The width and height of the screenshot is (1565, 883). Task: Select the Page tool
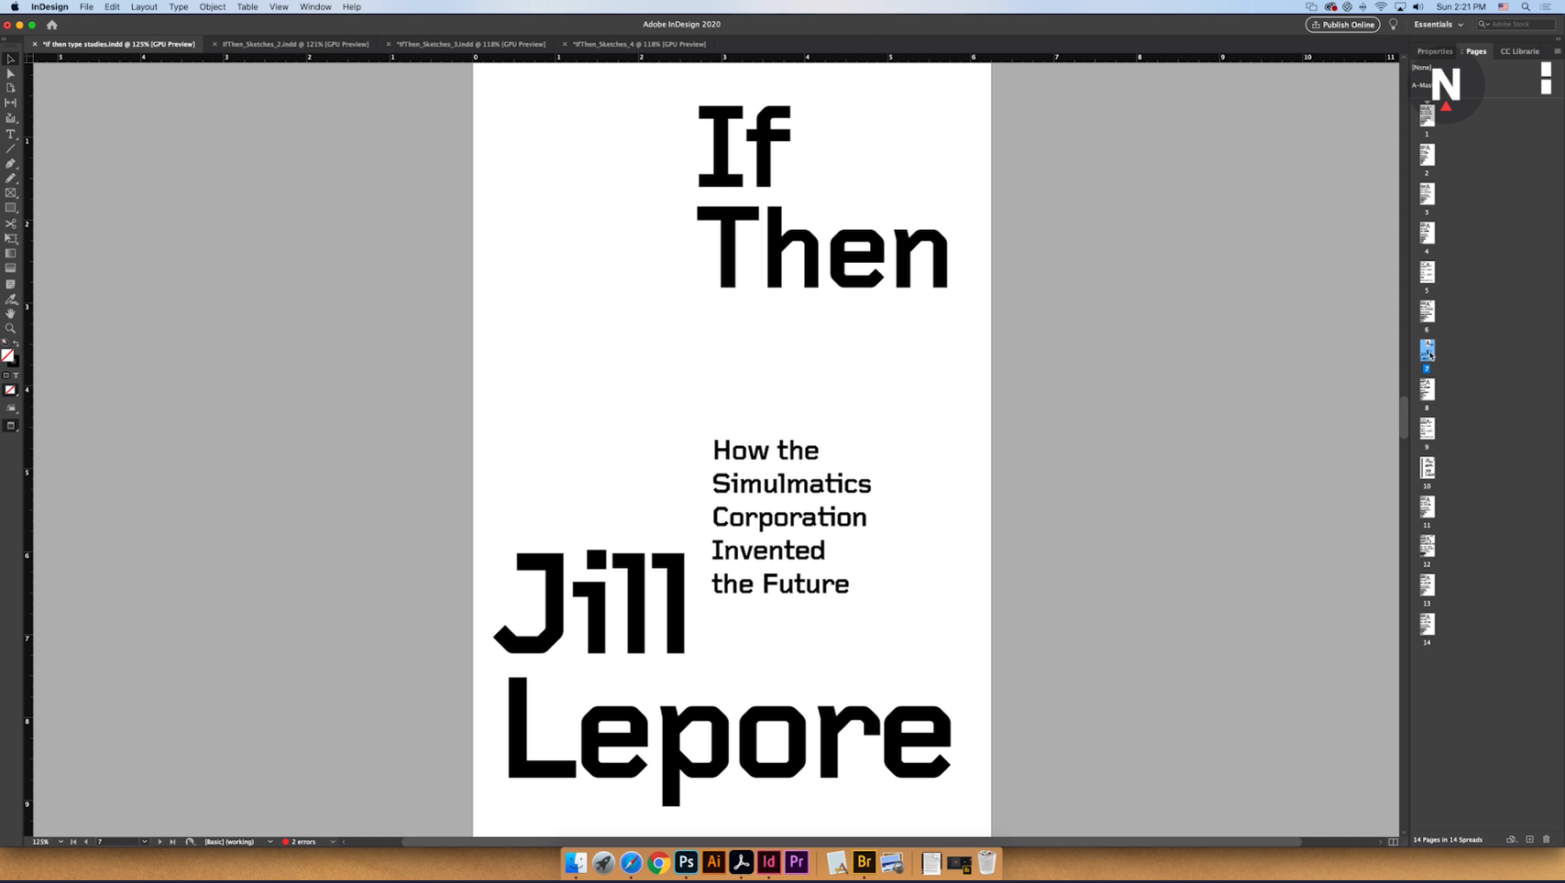coord(11,88)
